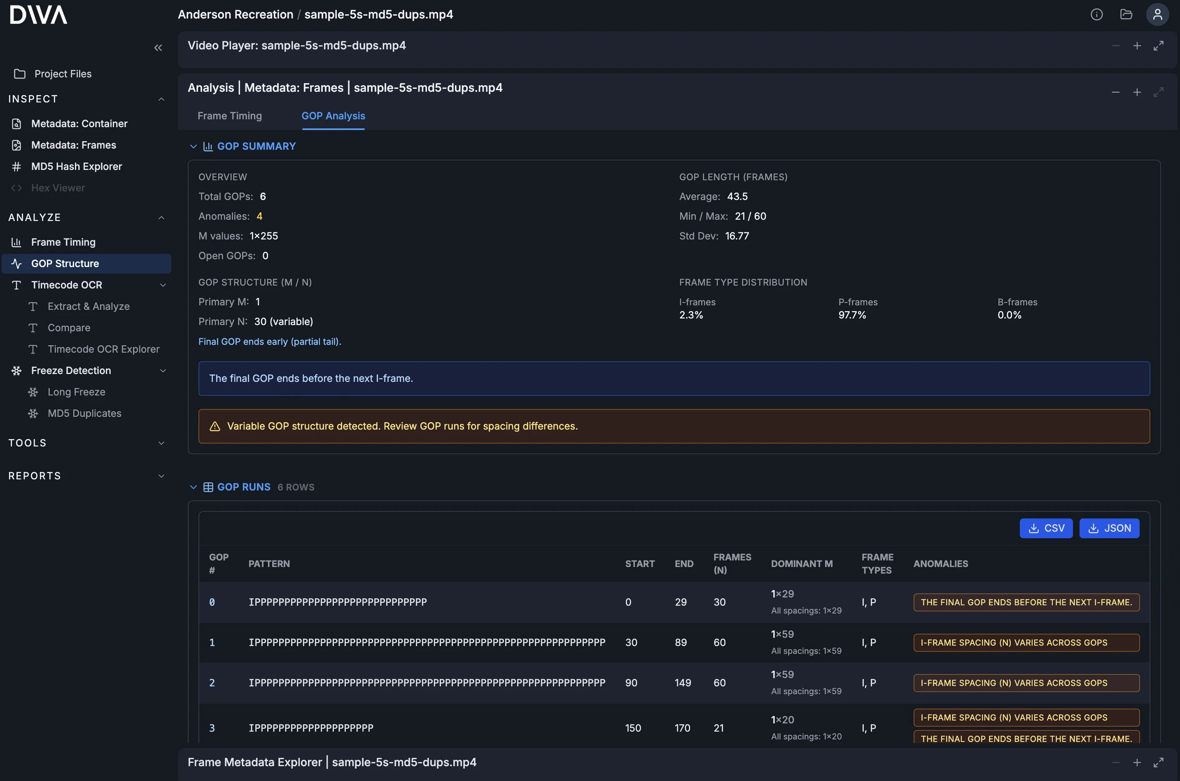The height and width of the screenshot is (781, 1180).
Task: Open MD5 Duplicates under Freeze Detection
Action: coord(84,414)
